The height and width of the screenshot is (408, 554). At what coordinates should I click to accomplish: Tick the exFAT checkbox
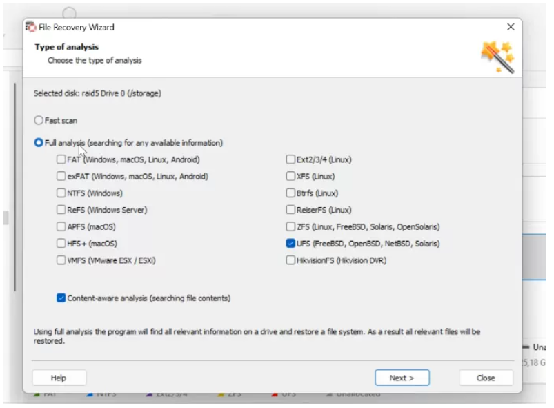62,177
